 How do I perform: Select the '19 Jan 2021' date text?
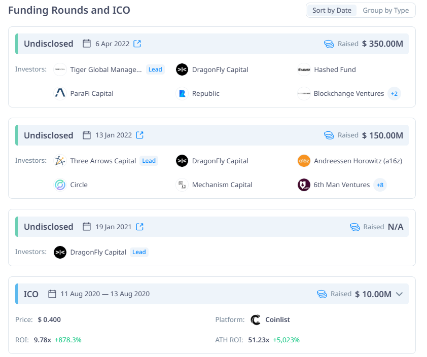point(114,227)
